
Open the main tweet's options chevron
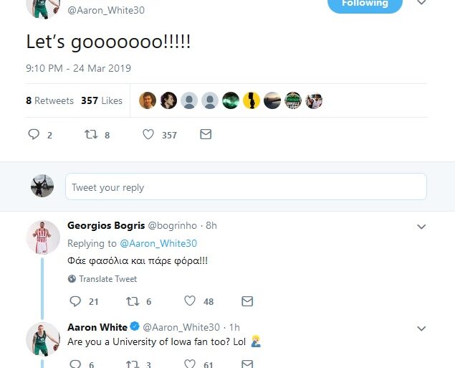point(422,3)
